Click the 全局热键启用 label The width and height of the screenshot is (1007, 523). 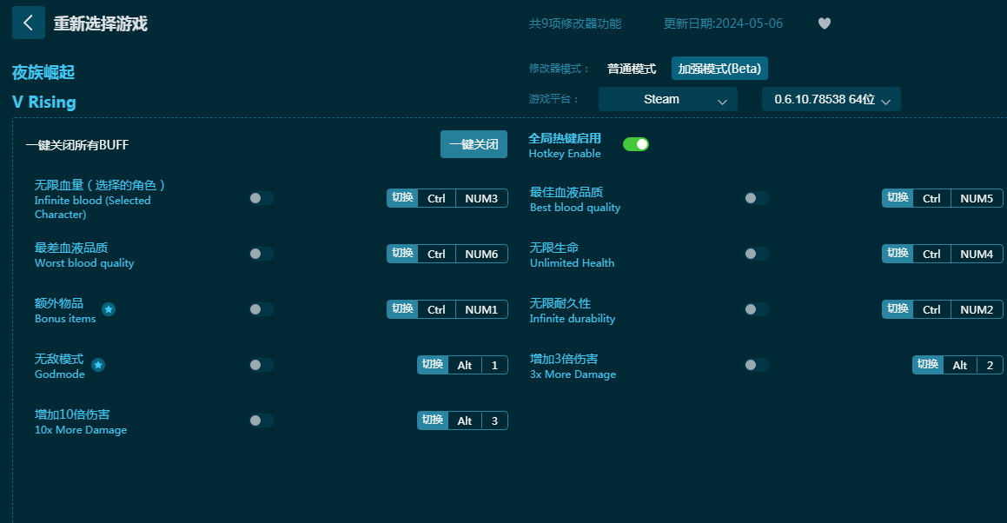click(565, 138)
